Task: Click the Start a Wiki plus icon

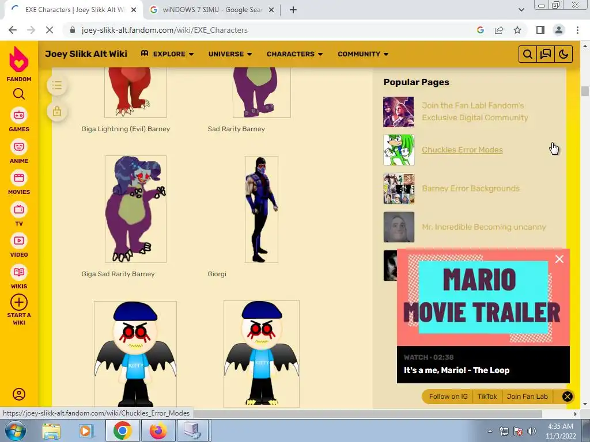Action: 19,302
